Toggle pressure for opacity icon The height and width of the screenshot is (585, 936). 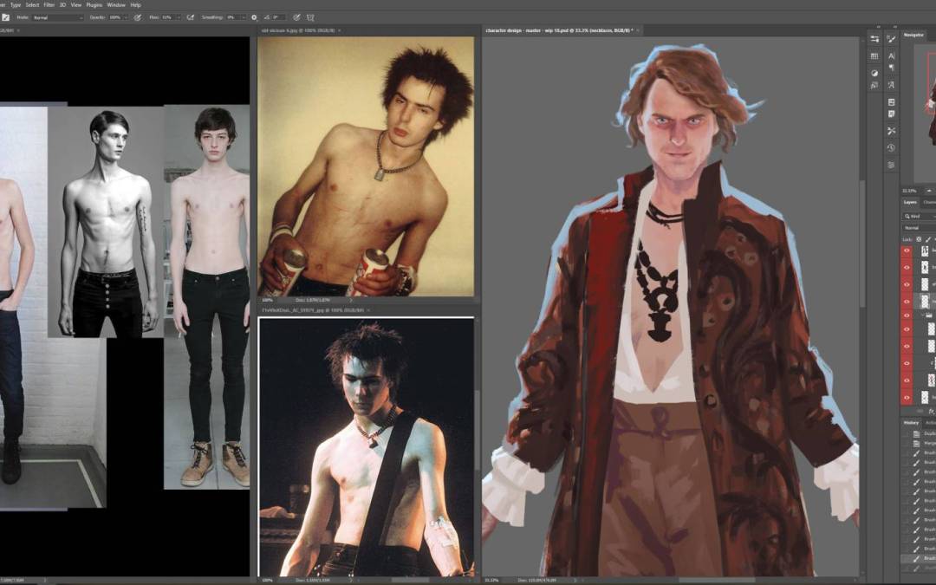click(138, 16)
